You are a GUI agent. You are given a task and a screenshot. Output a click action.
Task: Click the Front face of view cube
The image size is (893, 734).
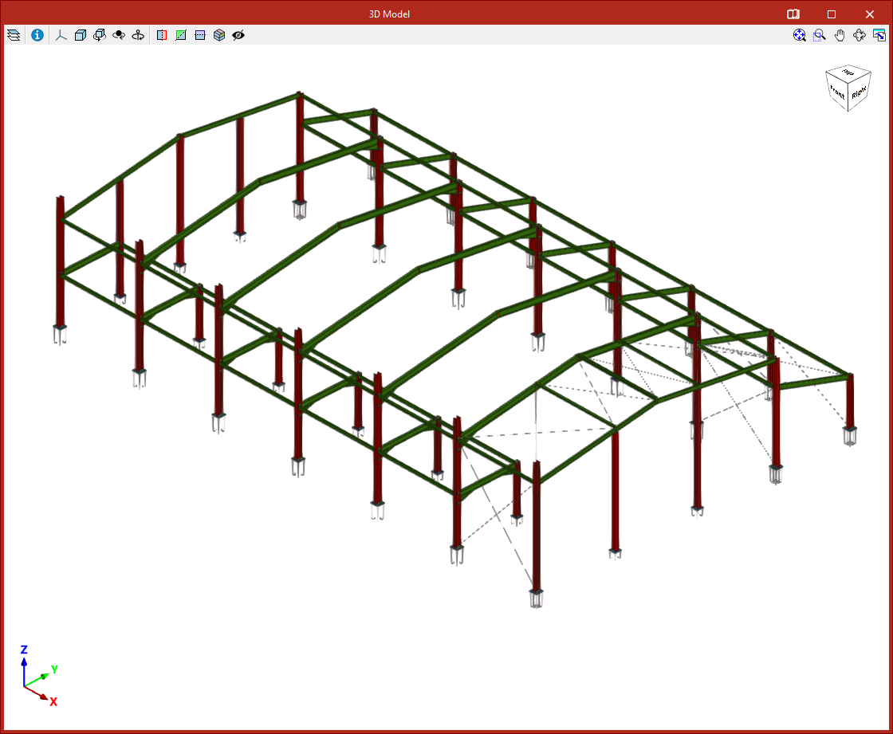[837, 91]
